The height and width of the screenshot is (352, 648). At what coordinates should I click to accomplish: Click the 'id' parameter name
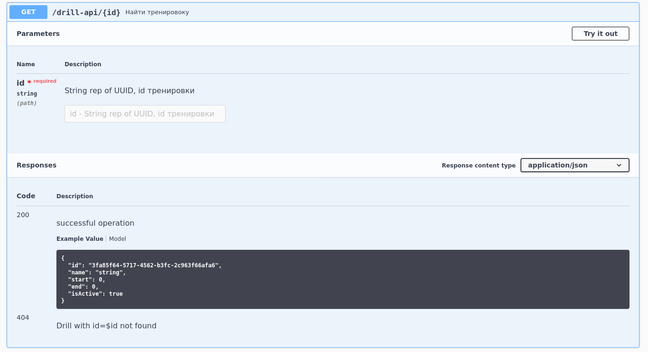pyautogui.click(x=20, y=83)
